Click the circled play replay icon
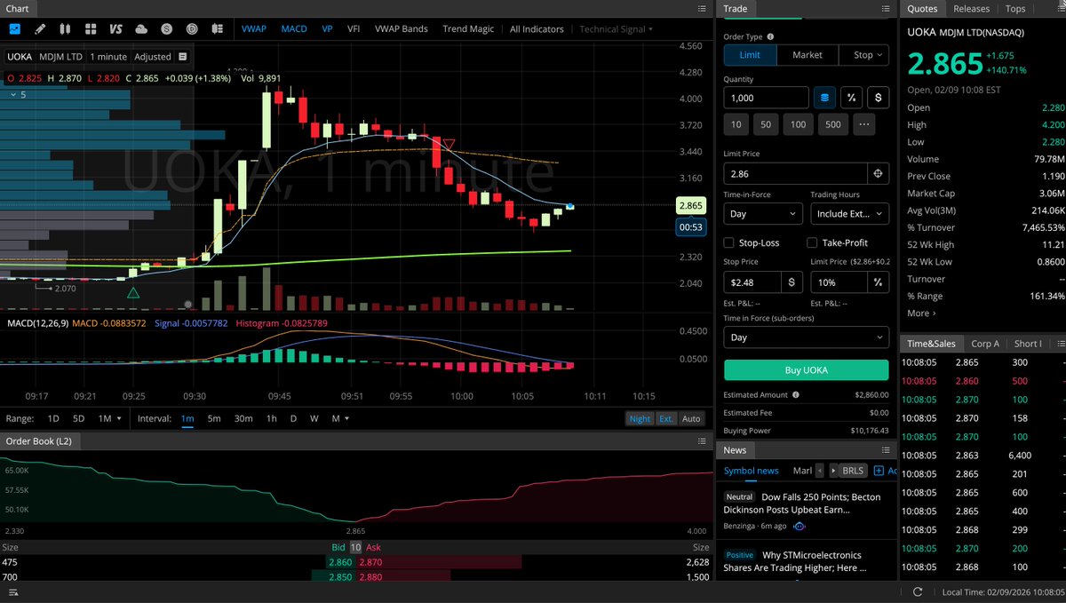The image size is (1066, 603). (193, 28)
